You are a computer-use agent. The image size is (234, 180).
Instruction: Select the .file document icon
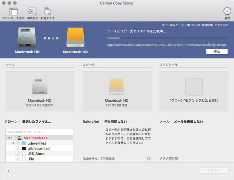click(x=24, y=159)
